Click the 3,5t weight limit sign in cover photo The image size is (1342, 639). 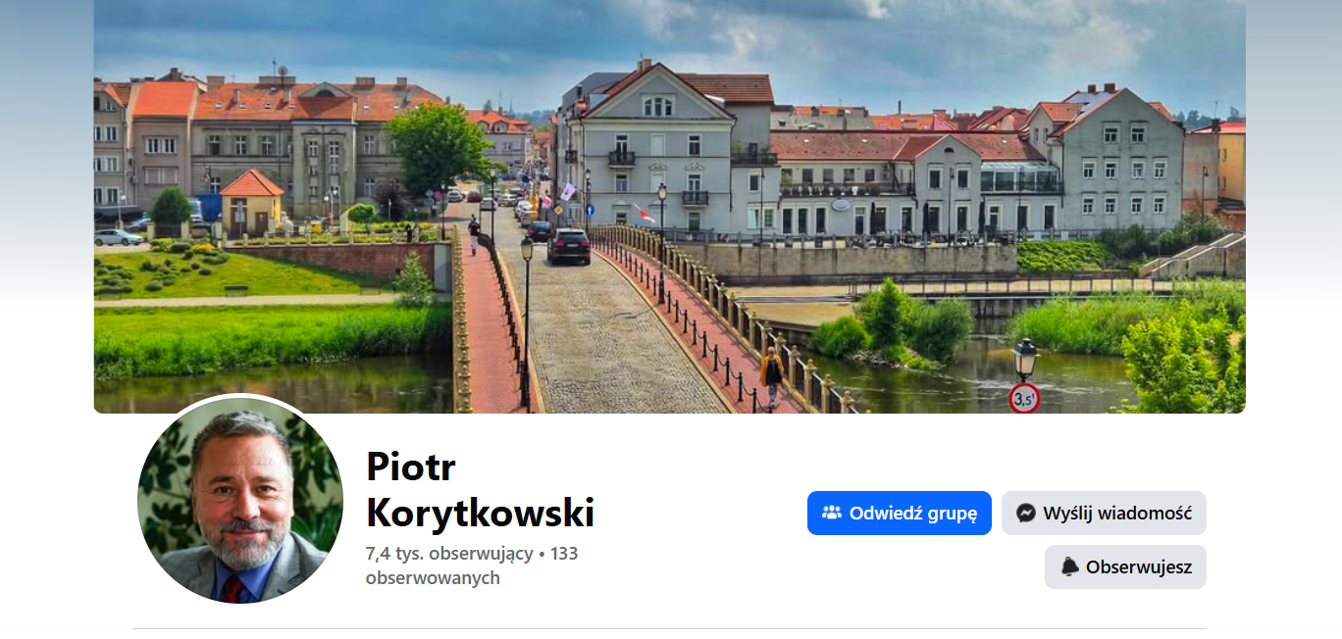pyautogui.click(x=1023, y=398)
